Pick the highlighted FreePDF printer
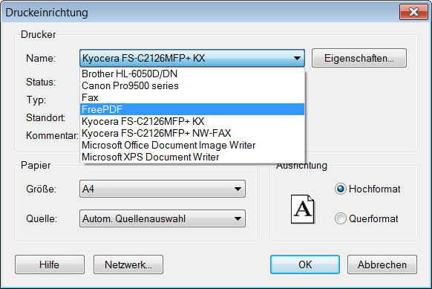The height and width of the screenshot is (289, 432). (192, 109)
